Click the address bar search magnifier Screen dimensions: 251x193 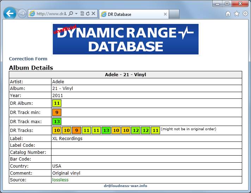(71, 14)
